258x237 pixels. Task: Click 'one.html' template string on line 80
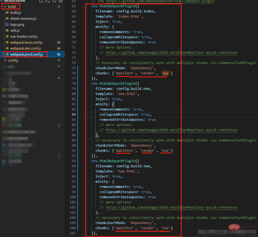tap(127, 94)
